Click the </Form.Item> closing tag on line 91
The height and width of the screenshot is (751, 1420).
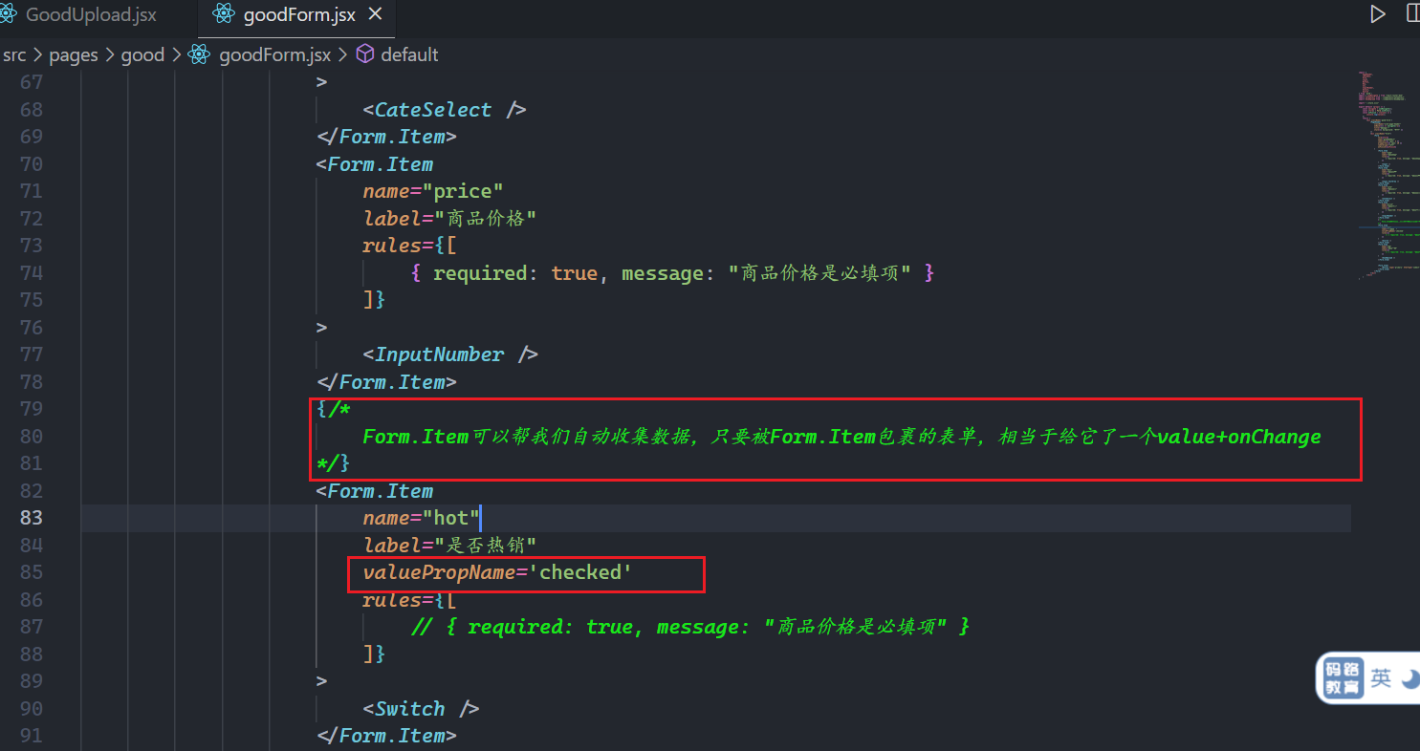pyautogui.click(x=386, y=736)
